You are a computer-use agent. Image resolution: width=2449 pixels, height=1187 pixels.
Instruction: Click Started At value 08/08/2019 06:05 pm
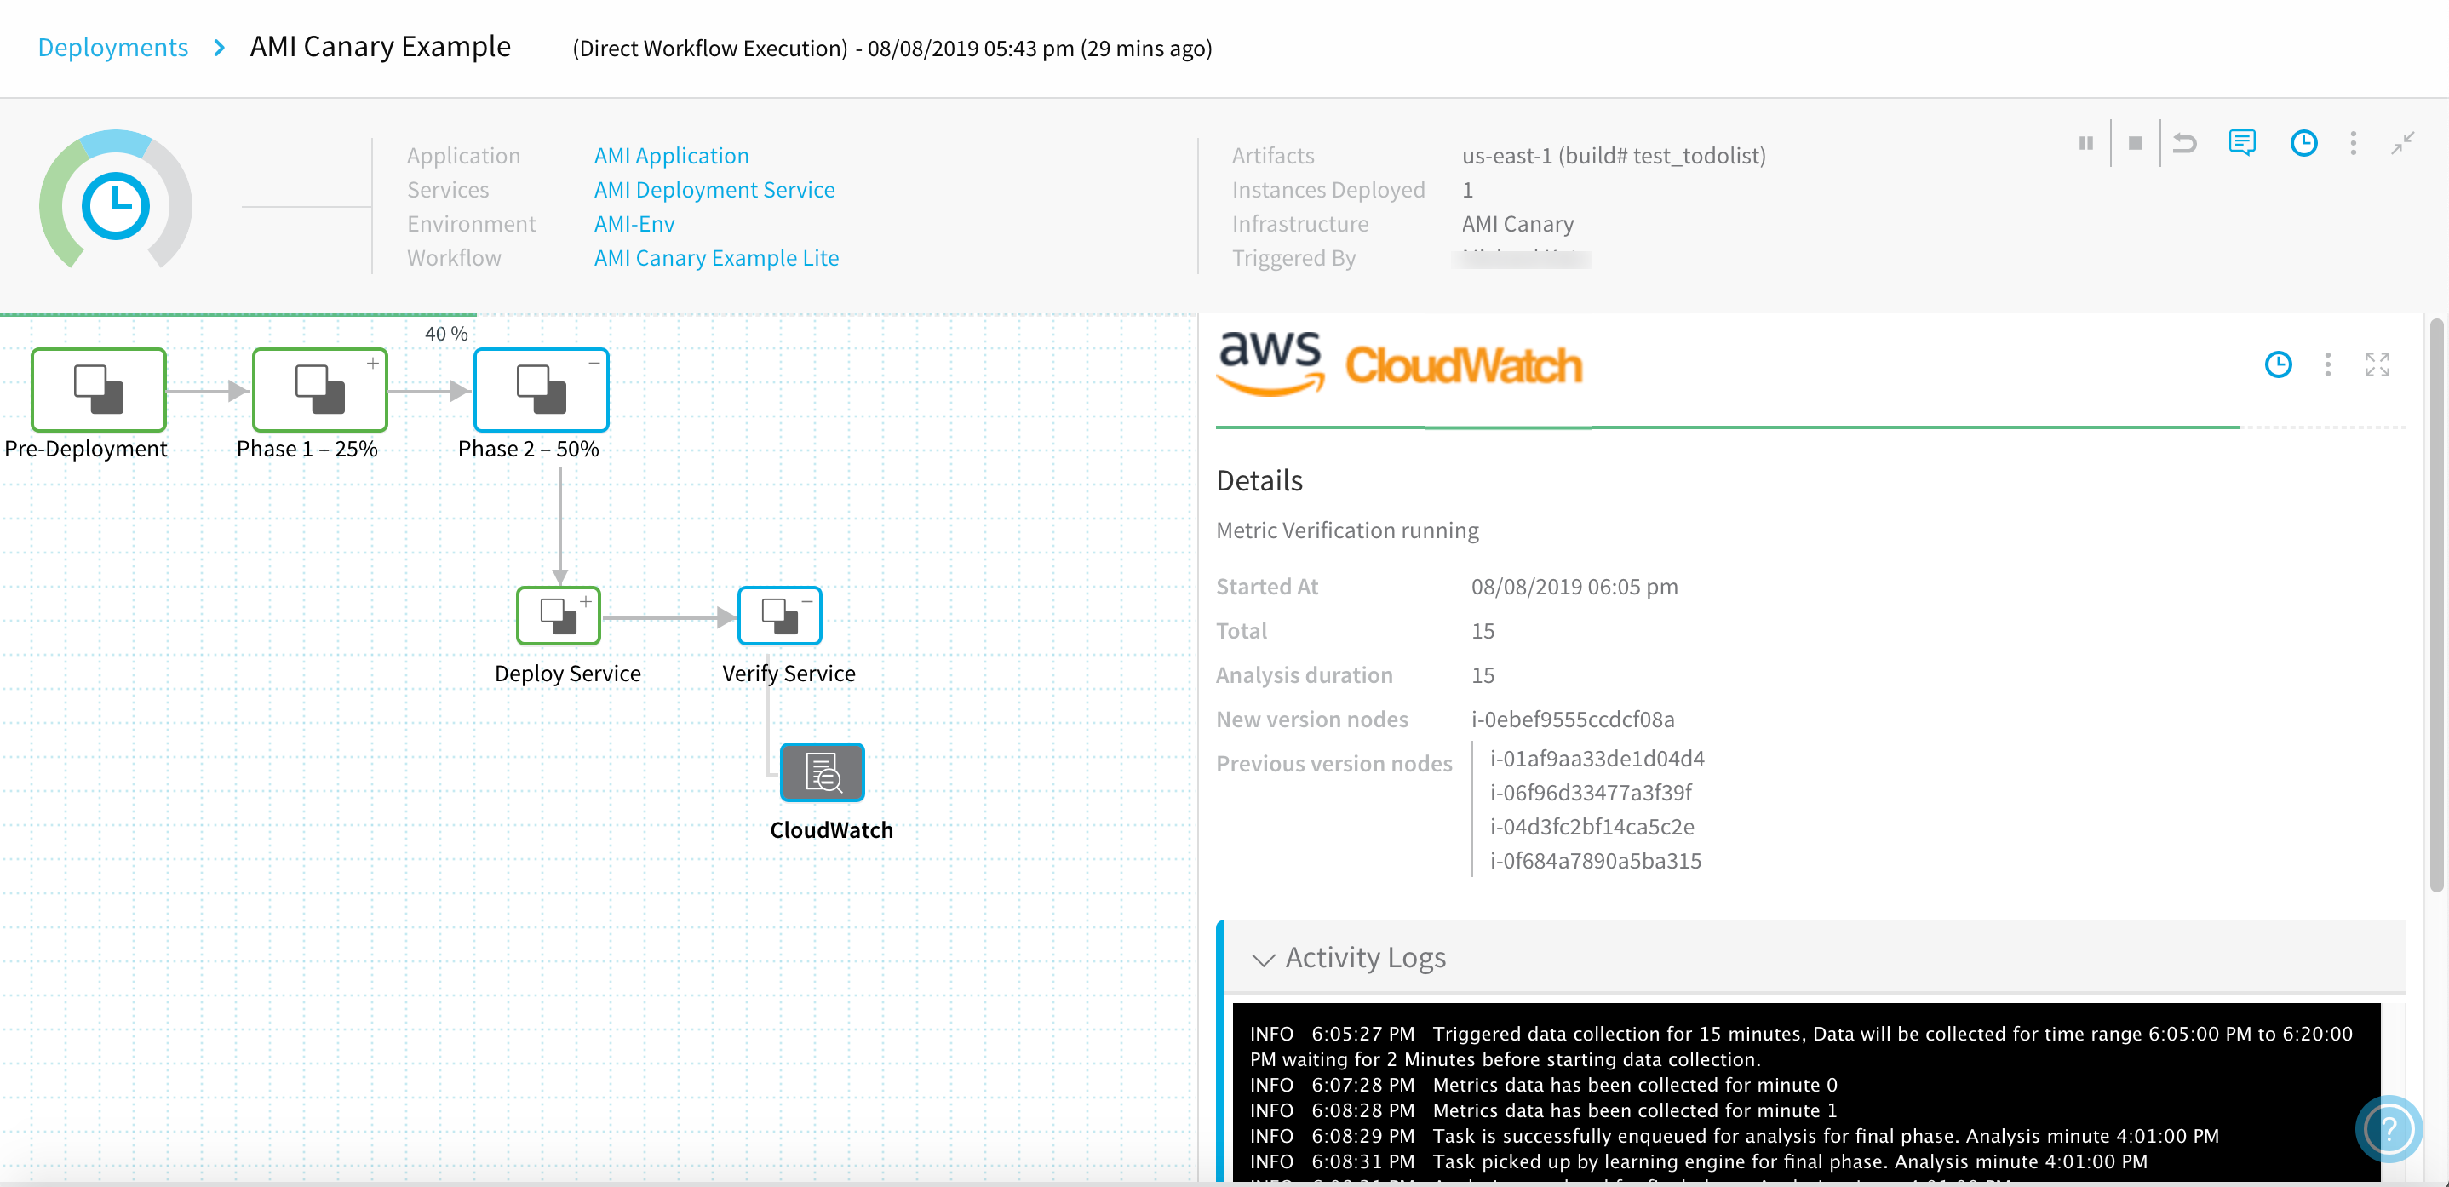1574,587
